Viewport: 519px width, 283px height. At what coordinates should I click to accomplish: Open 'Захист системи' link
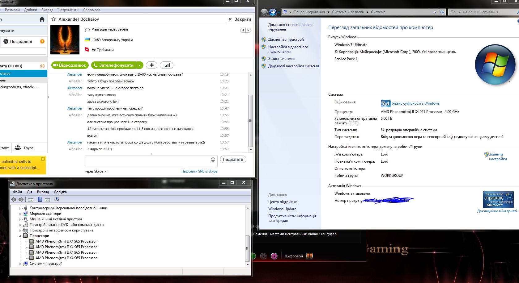[x=281, y=59]
